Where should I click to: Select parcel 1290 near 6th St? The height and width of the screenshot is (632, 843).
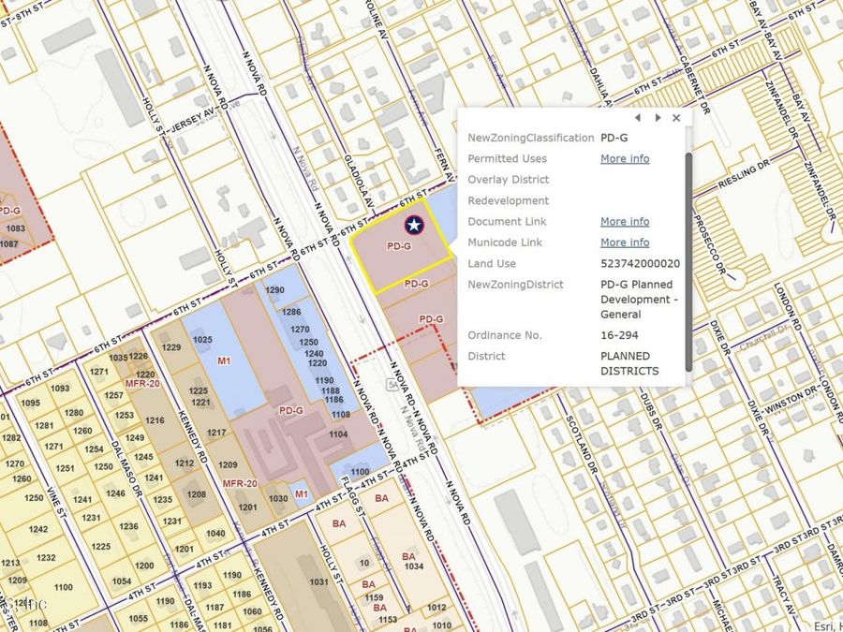[274, 291]
